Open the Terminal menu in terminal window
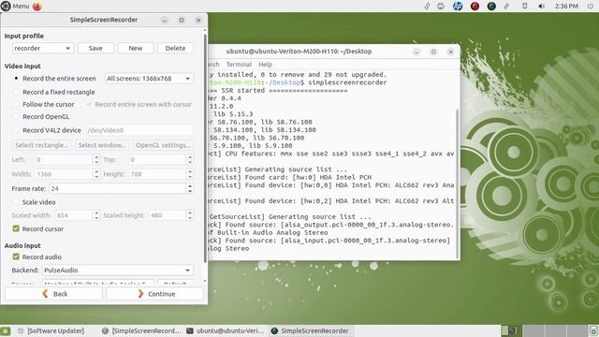This screenshot has height=337, width=599. tap(239, 65)
